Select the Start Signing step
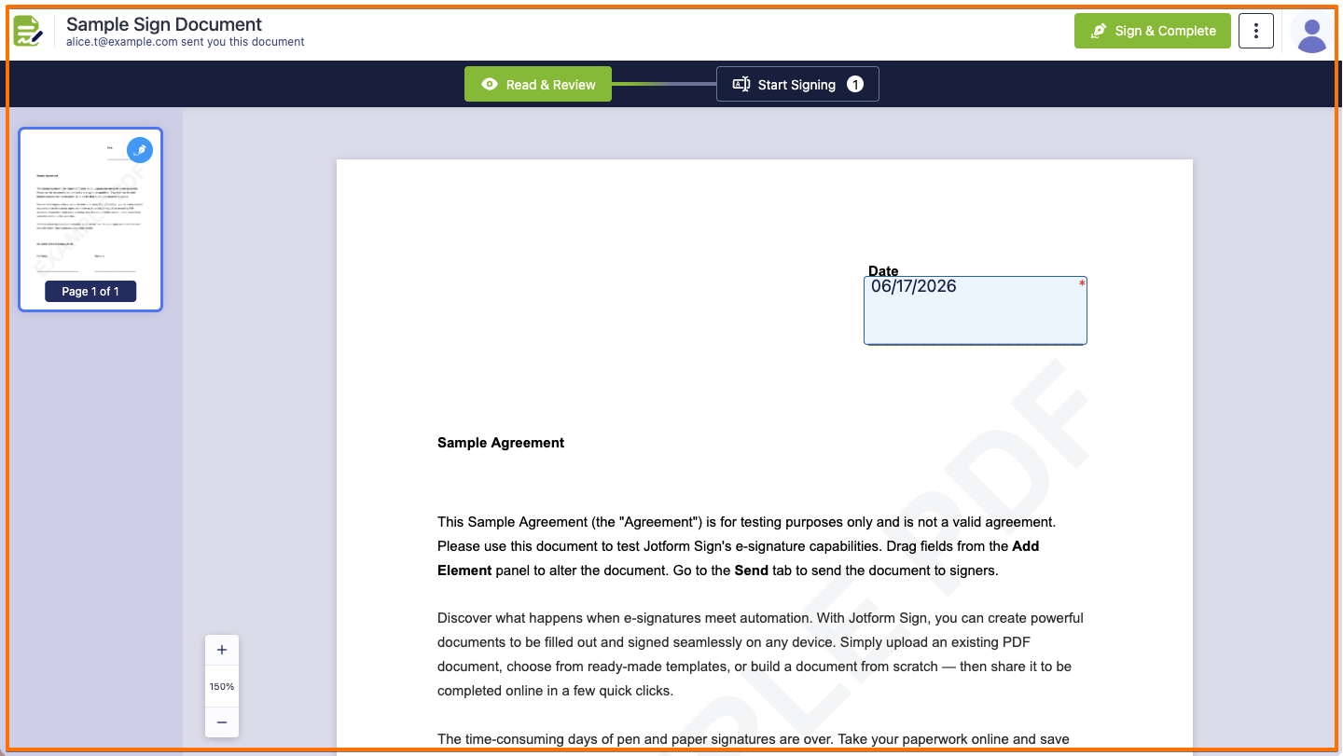Viewport: 1343px width, 756px height. tap(797, 84)
